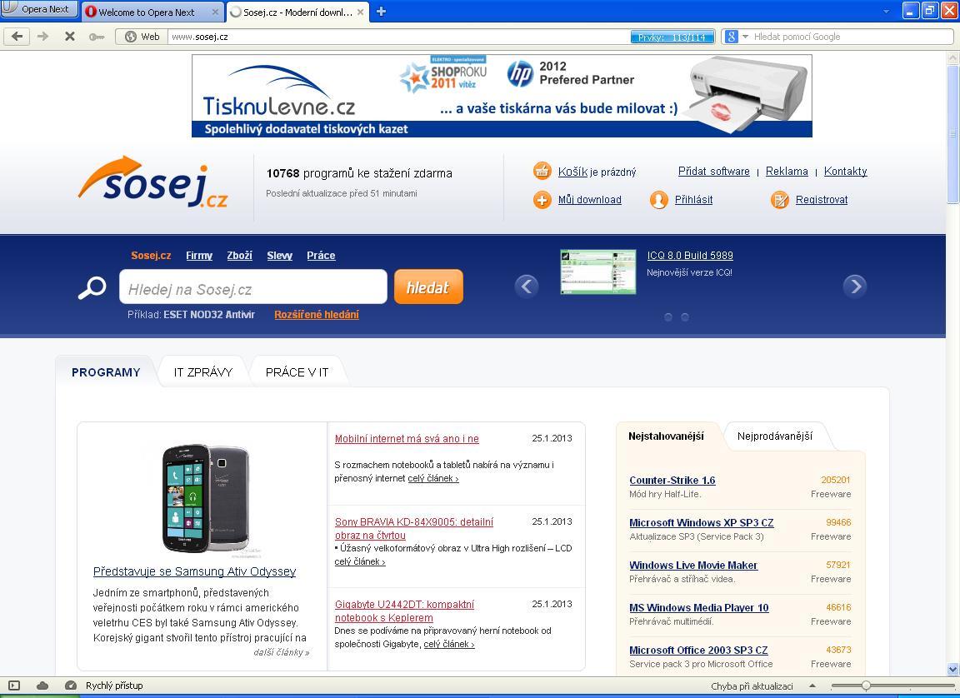Select the first carousel dot indicator
Screen dimensions: 960x698
668,317
